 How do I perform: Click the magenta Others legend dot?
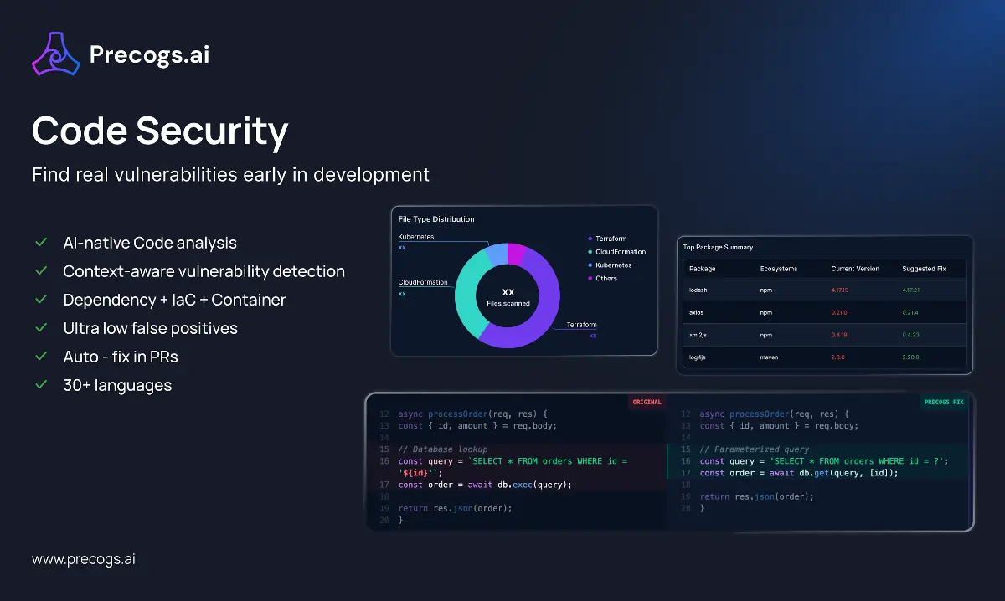[x=589, y=278]
